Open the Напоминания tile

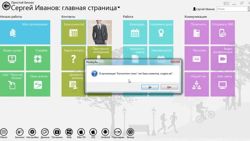coord(161,53)
